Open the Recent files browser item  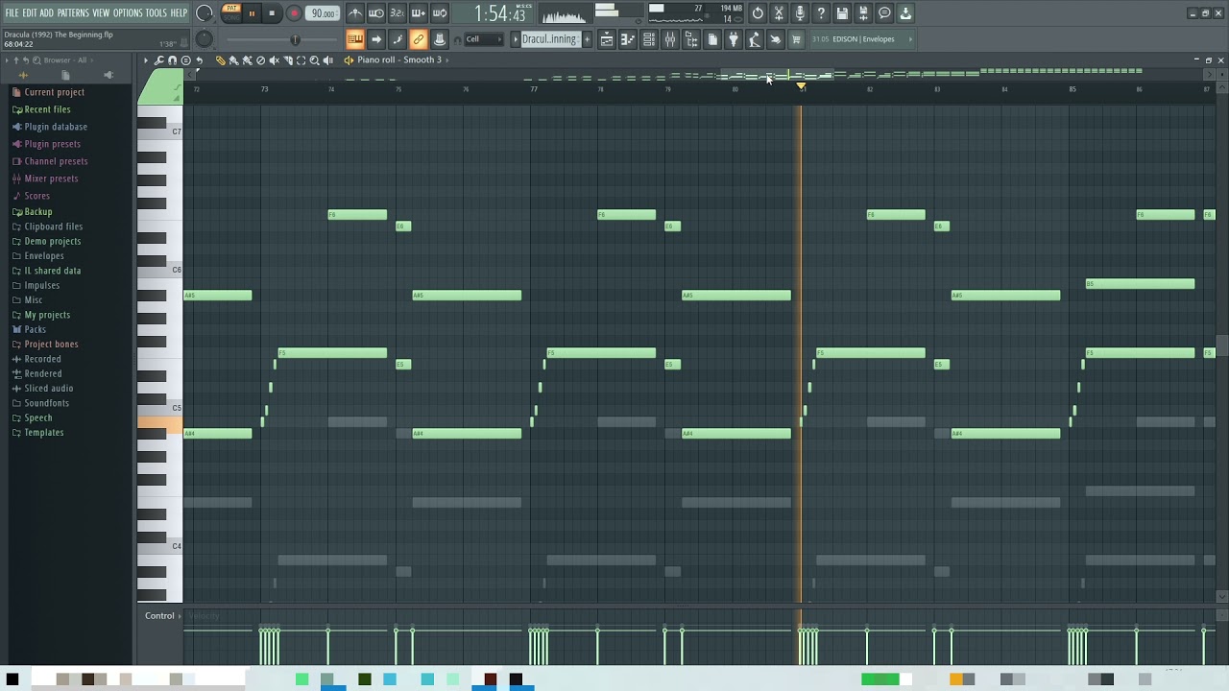[x=47, y=109]
